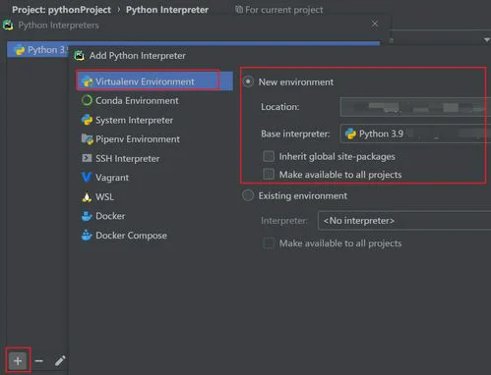Screen dimensions: 491x375
Task: Choose System Interpreter in the list
Action: (x=127, y=120)
